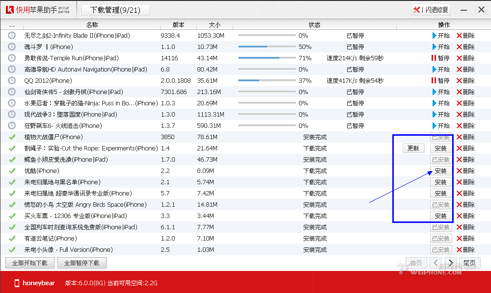This screenshot has height=293, width=491.
Task: Pause the 勇敢传说-Temple Run download
Action: coord(440,58)
